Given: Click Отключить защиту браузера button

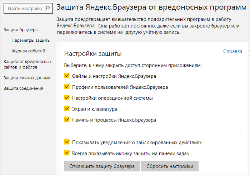Looking at the screenshot, I should pos(102,166).
